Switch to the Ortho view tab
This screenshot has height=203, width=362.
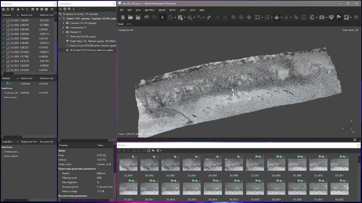click(x=129, y=24)
